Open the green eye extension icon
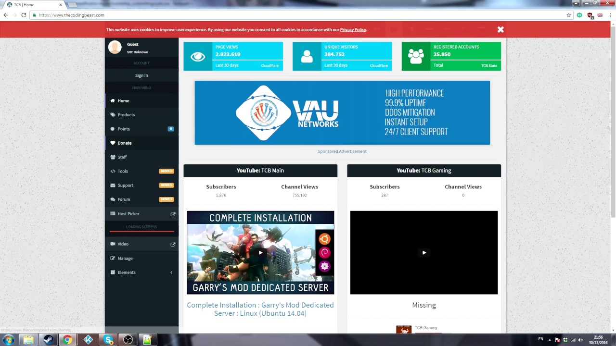 (579, 15)
